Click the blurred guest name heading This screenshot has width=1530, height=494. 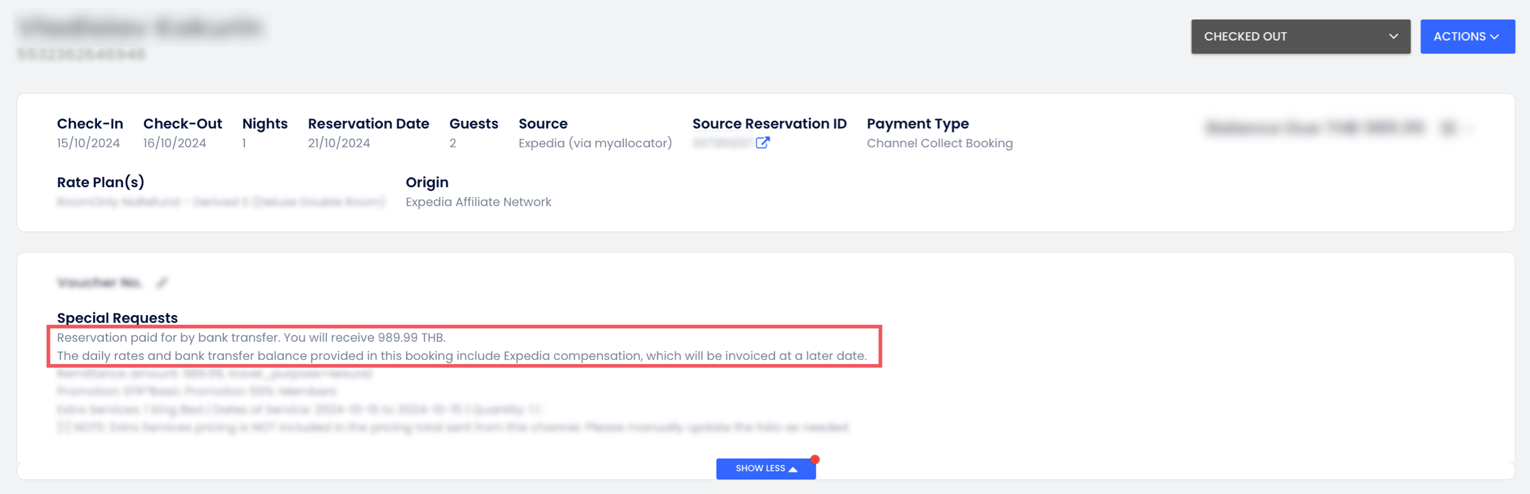(140, 27)
